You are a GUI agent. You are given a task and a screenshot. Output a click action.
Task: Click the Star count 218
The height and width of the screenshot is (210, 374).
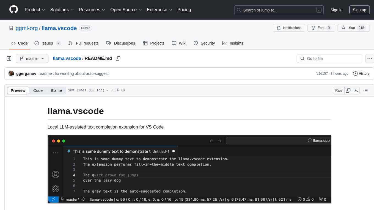[361, 28]
